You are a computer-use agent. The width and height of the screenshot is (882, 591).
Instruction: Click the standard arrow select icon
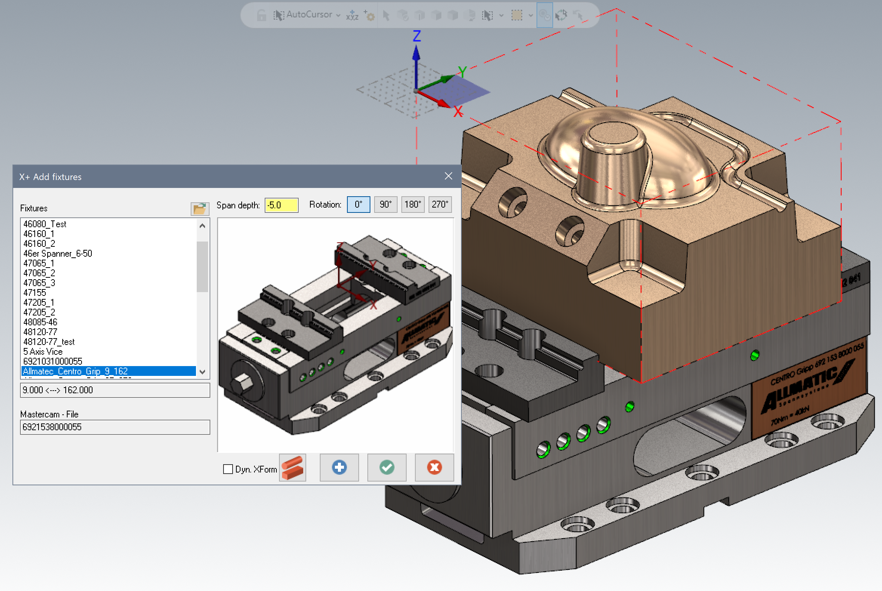pyautogui.click(x=386, y=15)
